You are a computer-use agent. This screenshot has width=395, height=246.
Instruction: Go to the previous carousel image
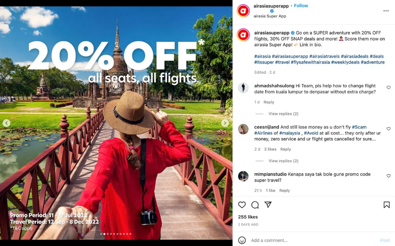point(7,123)
